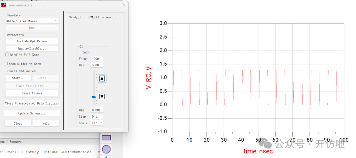
Task: Click the blue C1 slider handle
Action: tap(94, 97)
